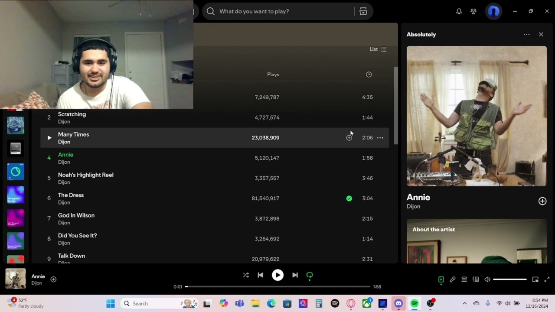Open the weather widget showing 52°F
This screenshot has height=312, width=555.
pos(26,303)
